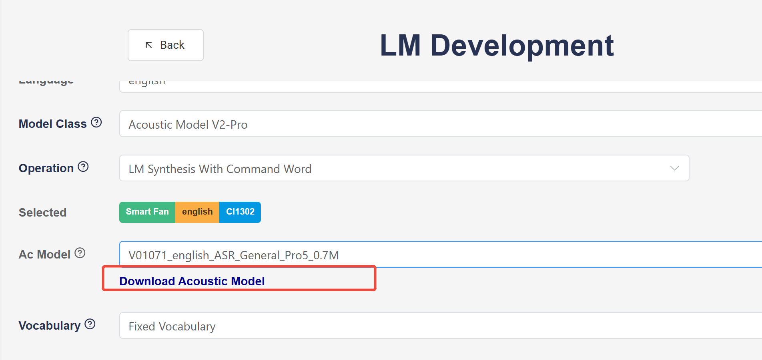Expand the Operation dropdown chevron

pyautogui.click(x=674, y=168)
